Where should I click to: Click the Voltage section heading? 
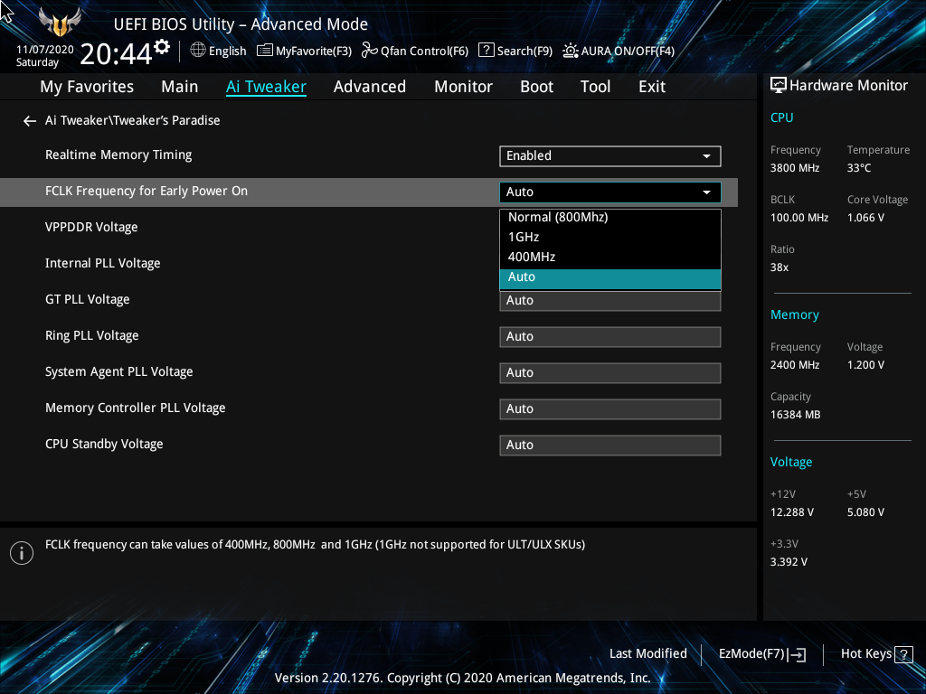(x=791, y=462)
